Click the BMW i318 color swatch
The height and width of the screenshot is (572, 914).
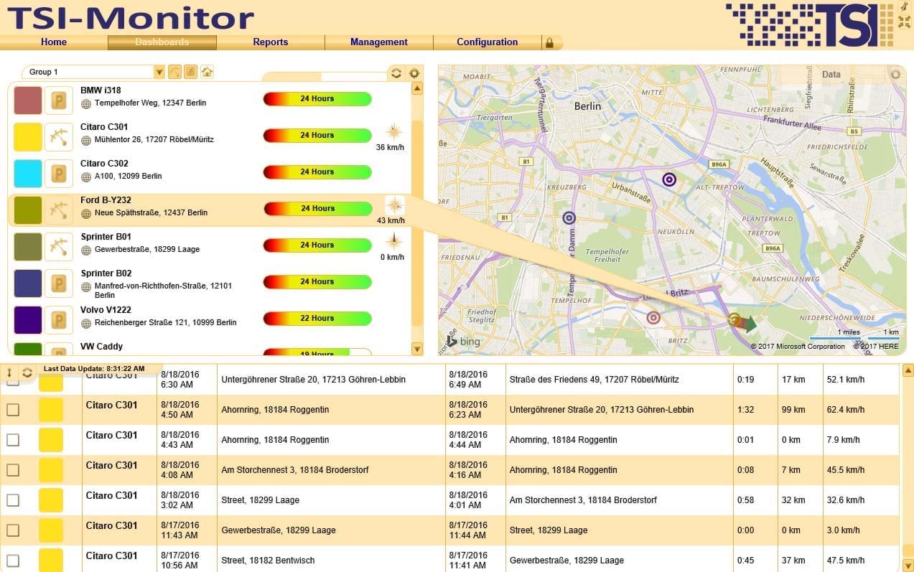pyautogui.click(x=28, y=100)
